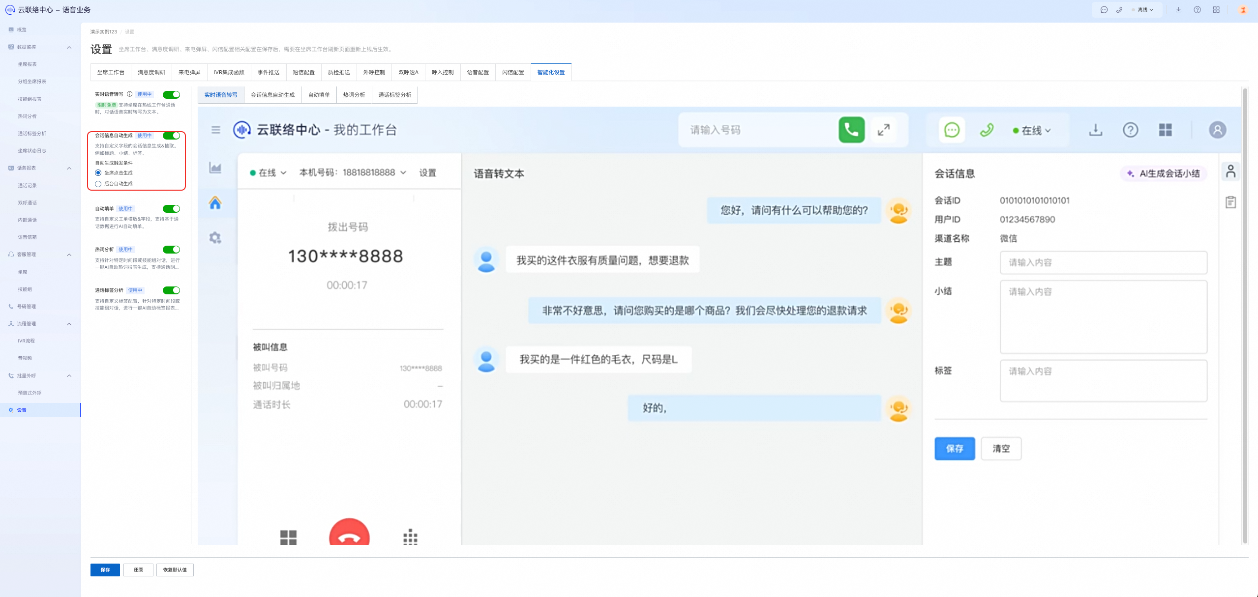The width and height of the screenshot is (1258, 597).
Task: Click the bottom 保存 button
Action: pos(105,570)
